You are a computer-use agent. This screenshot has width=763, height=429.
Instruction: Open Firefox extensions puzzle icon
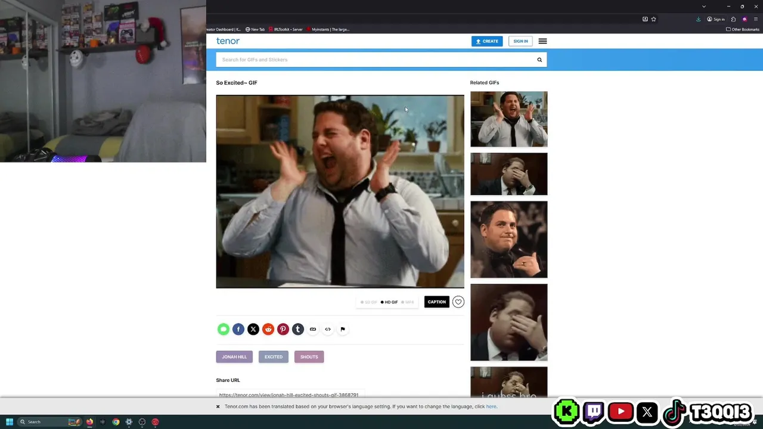click(x=733, y=19)
